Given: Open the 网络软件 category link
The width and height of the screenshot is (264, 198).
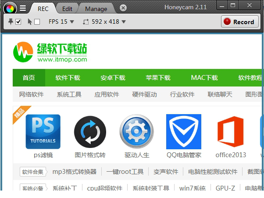Looking at the screenshot, I should 31,94.
